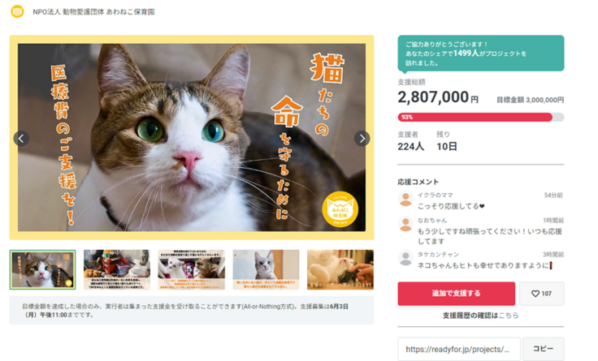Viewport: 598px width, 361px height.
Task: Select the third thumbnail with two cats
Action: click(x=192, y=269)
